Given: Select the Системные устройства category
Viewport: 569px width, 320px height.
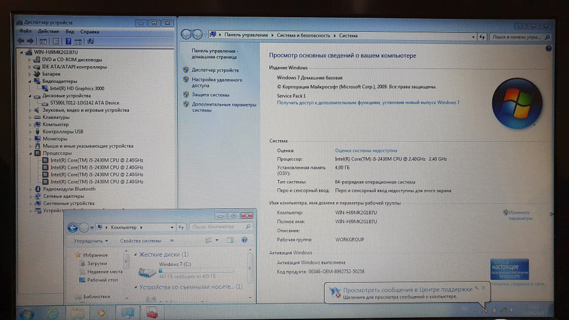Looking at the screenshot, I should (x=69, y=203).
